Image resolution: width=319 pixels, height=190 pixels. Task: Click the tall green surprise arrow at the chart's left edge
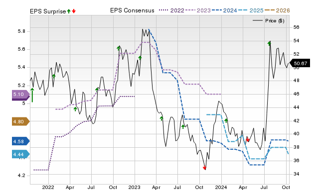coord(32,95)
